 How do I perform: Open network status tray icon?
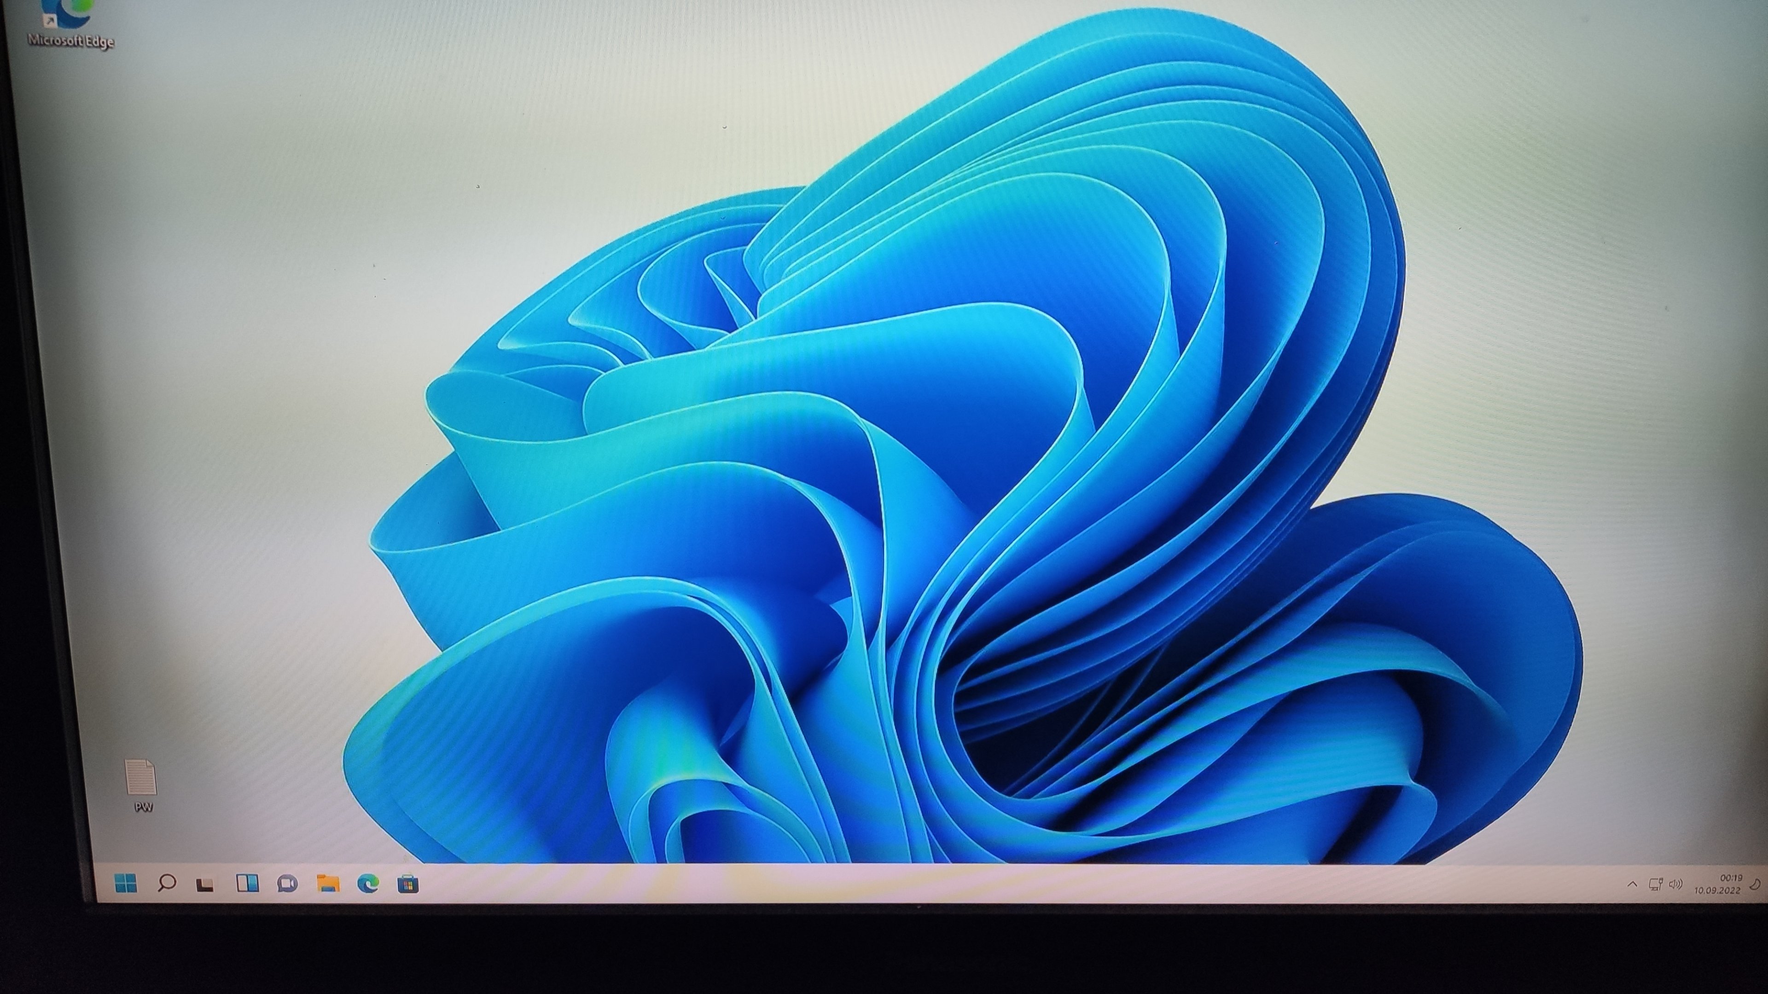point(1656,885)
